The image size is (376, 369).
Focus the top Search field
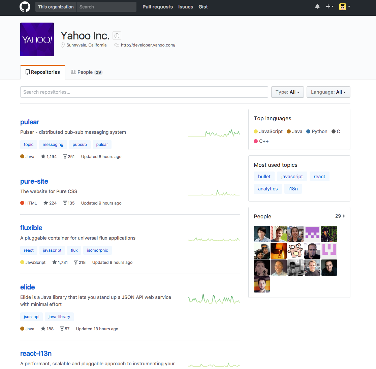click(106, 7)
